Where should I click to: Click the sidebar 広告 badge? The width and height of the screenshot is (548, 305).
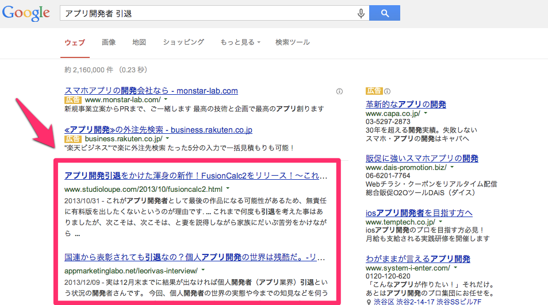pos(374,91)
